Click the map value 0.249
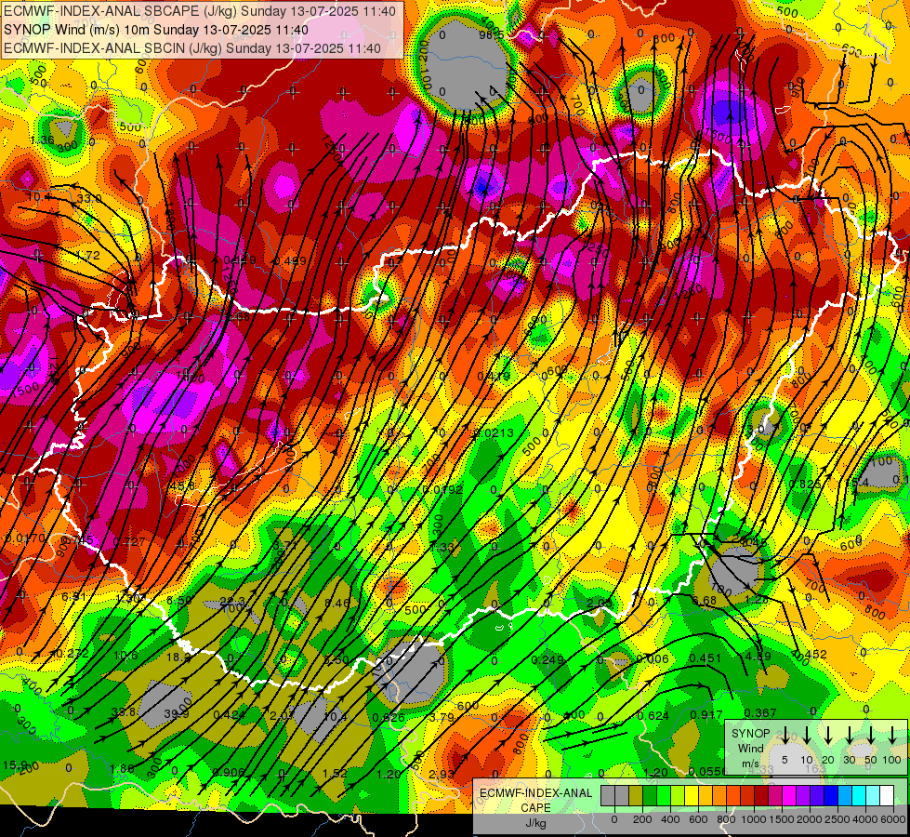This screenshot has width=910, height=837. [547, 659]
